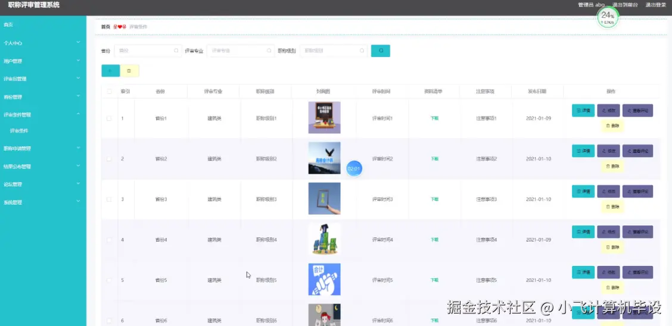The width and height of the screenshot is (672, 326).
Task: Click 首页 in the breadcrumb
Action: coord(105,27)
